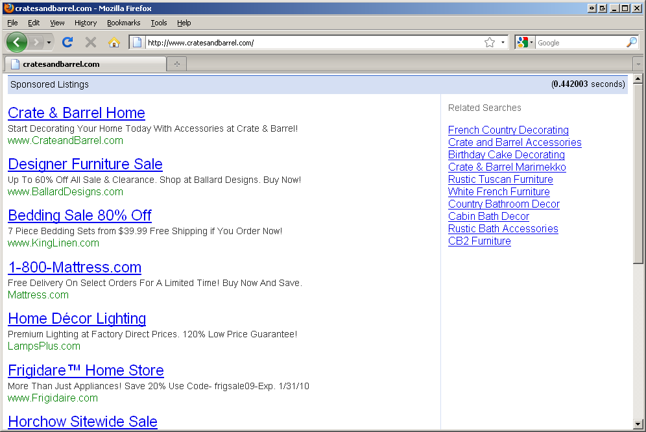The image size is (646, 432).
Task: Focus the Google search box
Action: [x=580, y=43]
